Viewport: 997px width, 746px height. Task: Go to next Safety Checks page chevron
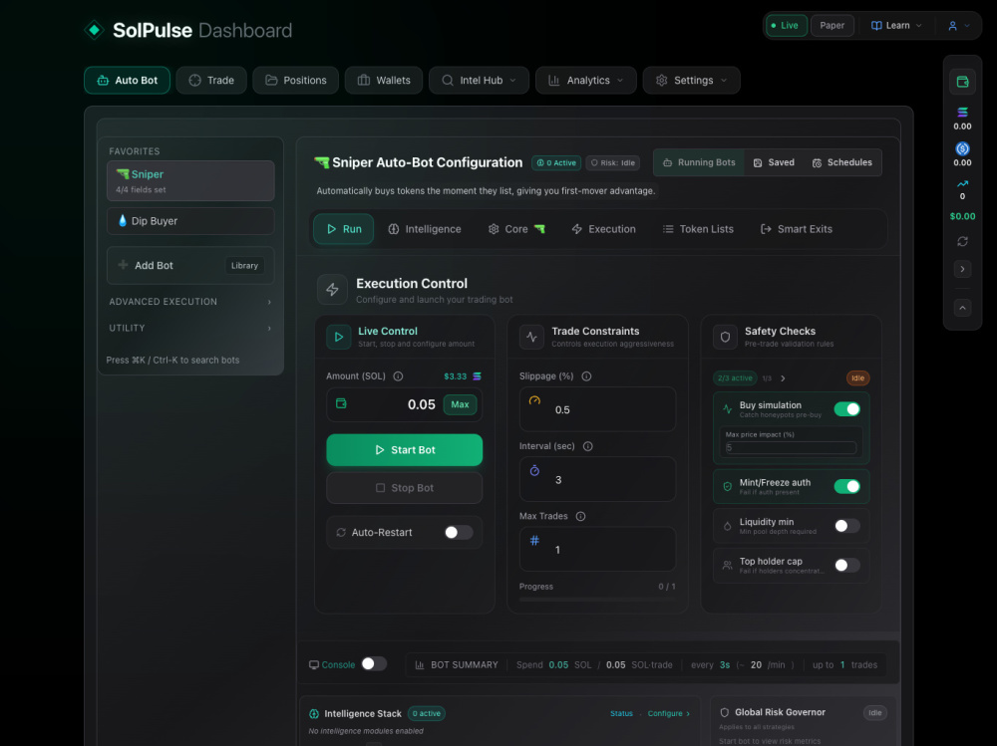coord(783,378)
